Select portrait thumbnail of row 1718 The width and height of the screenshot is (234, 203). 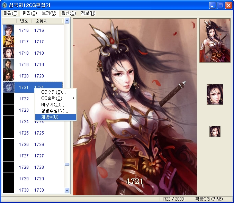click(9, 53)
